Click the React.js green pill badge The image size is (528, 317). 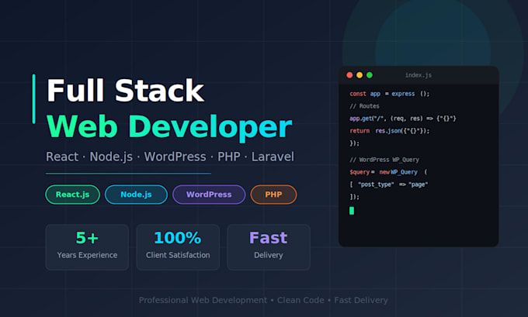click(72, 195)
